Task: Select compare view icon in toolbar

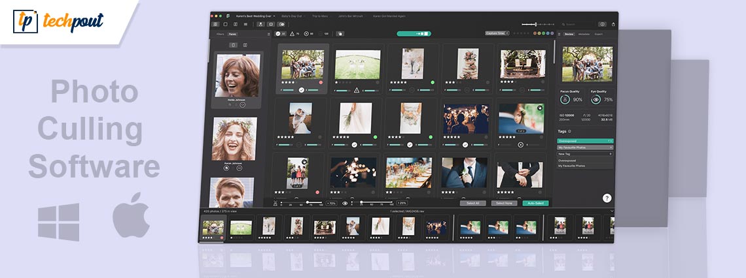Action: pos(236,24)
